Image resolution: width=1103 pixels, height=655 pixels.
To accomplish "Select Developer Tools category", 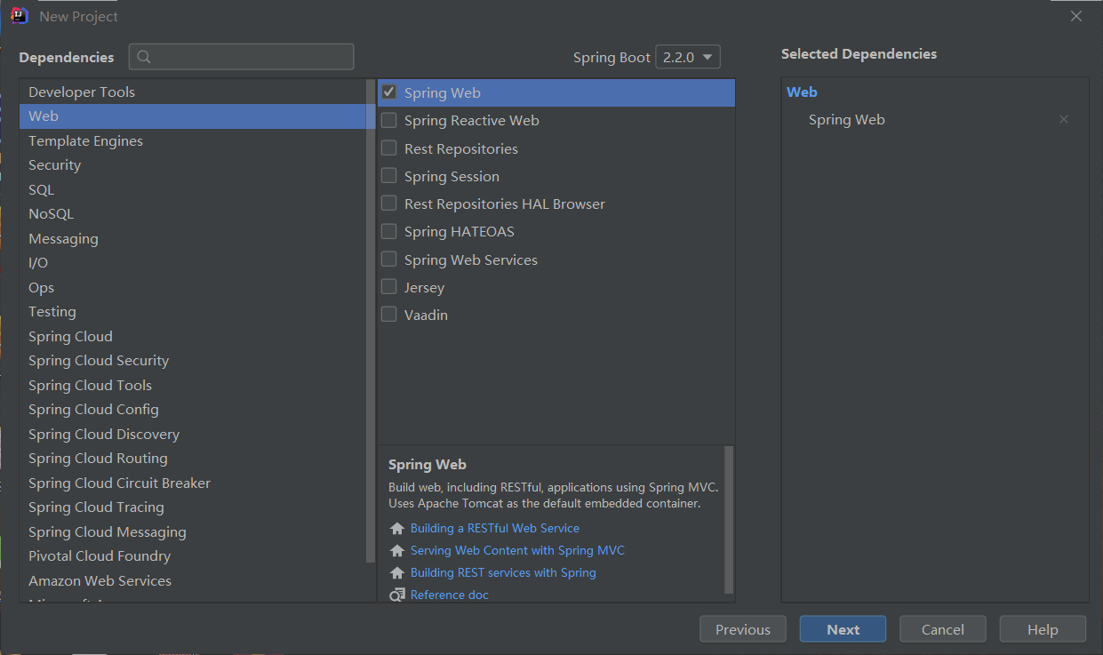I will [x=193, y=92].
